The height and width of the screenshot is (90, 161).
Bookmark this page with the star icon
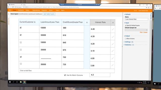click(148, 7)
